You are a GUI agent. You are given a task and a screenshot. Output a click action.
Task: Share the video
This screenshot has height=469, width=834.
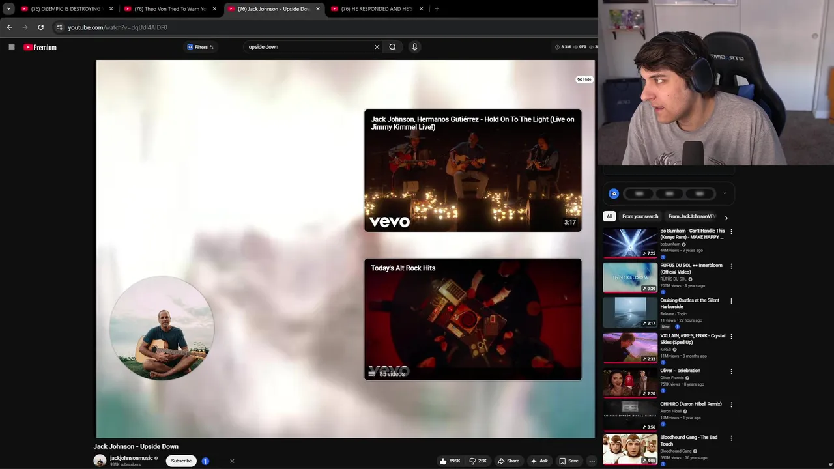[x=508, y=461]
